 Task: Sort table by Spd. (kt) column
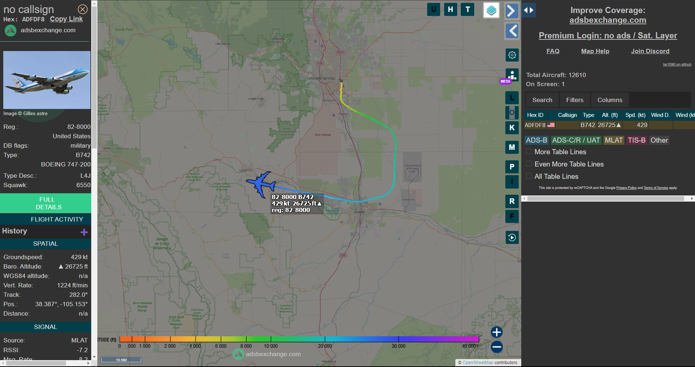coord(635,115)
